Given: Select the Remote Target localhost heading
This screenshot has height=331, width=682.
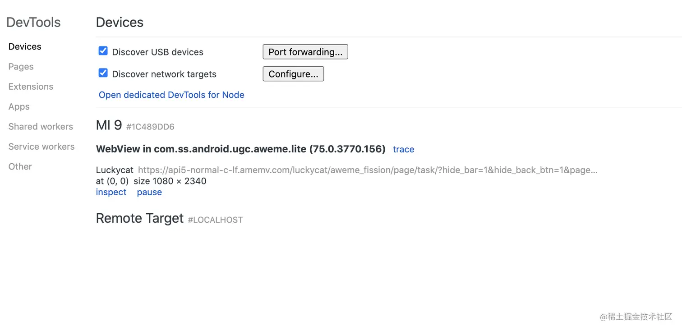Looking at the screenshot, I should (140, 218).
